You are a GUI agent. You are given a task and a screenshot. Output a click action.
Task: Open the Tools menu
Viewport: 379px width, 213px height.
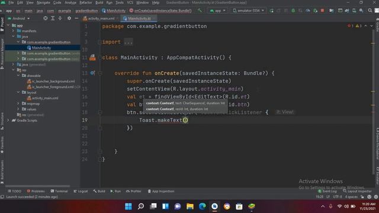click(120, 2)
